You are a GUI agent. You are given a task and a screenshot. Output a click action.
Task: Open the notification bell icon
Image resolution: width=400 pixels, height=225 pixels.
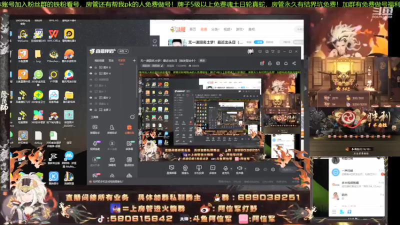[x=285, y=63]
